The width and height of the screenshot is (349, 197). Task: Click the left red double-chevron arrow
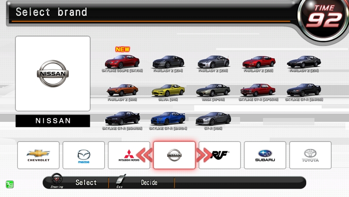click(144, 155)
